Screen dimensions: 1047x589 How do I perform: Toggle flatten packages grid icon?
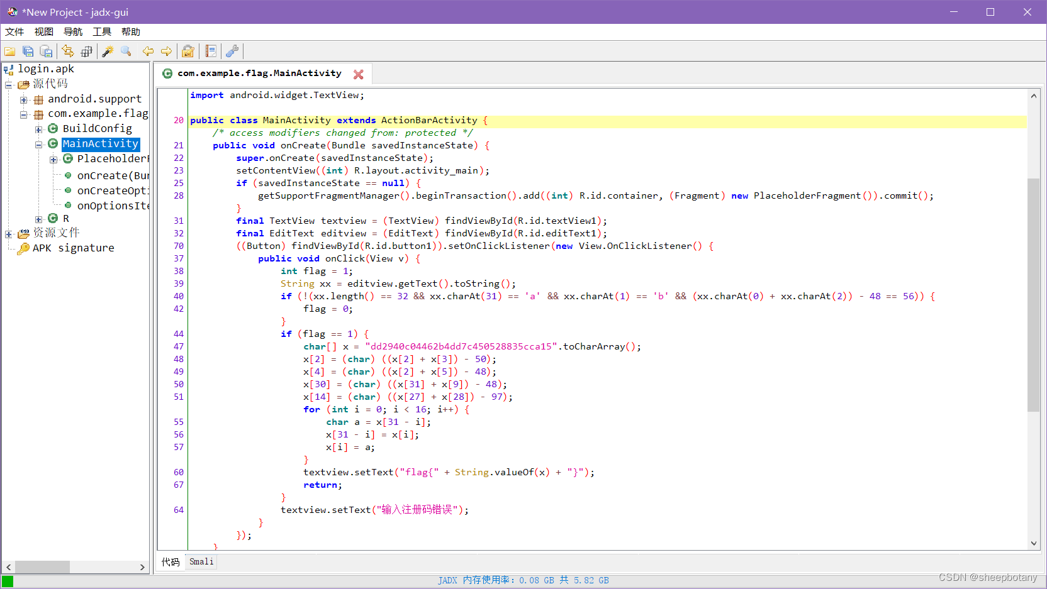(86, 52)
